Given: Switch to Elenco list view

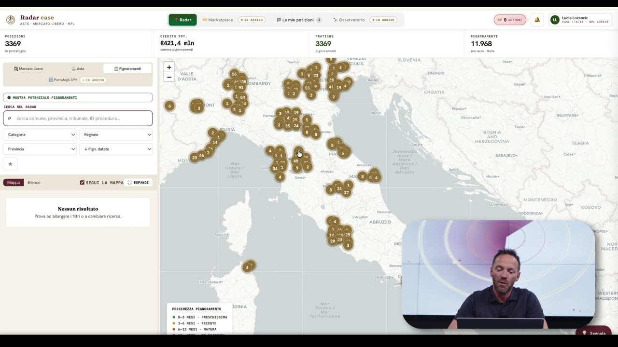Looking at the screenshot, I should pyautogui.click(x=34, y=183).
